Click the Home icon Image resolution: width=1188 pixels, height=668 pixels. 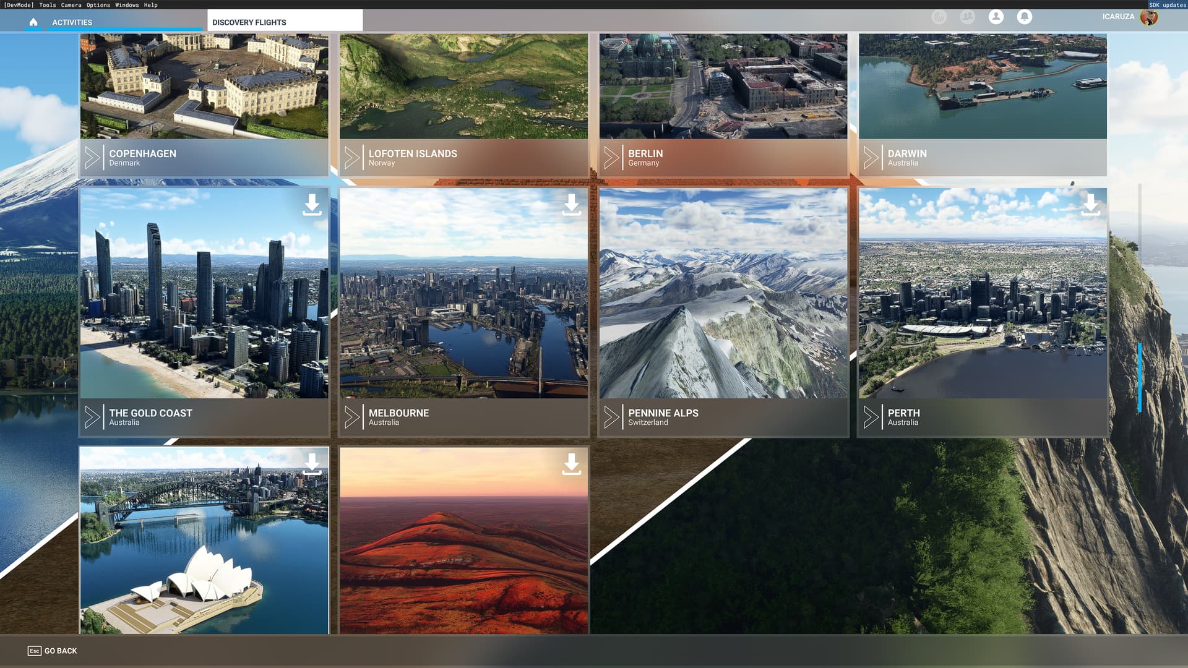point(33,22)
